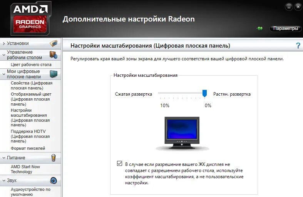The image size is (303, 197).
Task: Collapse Мои цифровые плоские панели chevron
Action: (x=4, y=74)
